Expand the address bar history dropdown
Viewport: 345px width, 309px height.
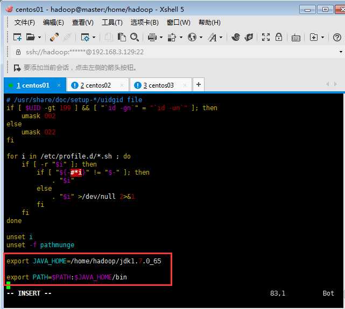(x=341, y=52)
